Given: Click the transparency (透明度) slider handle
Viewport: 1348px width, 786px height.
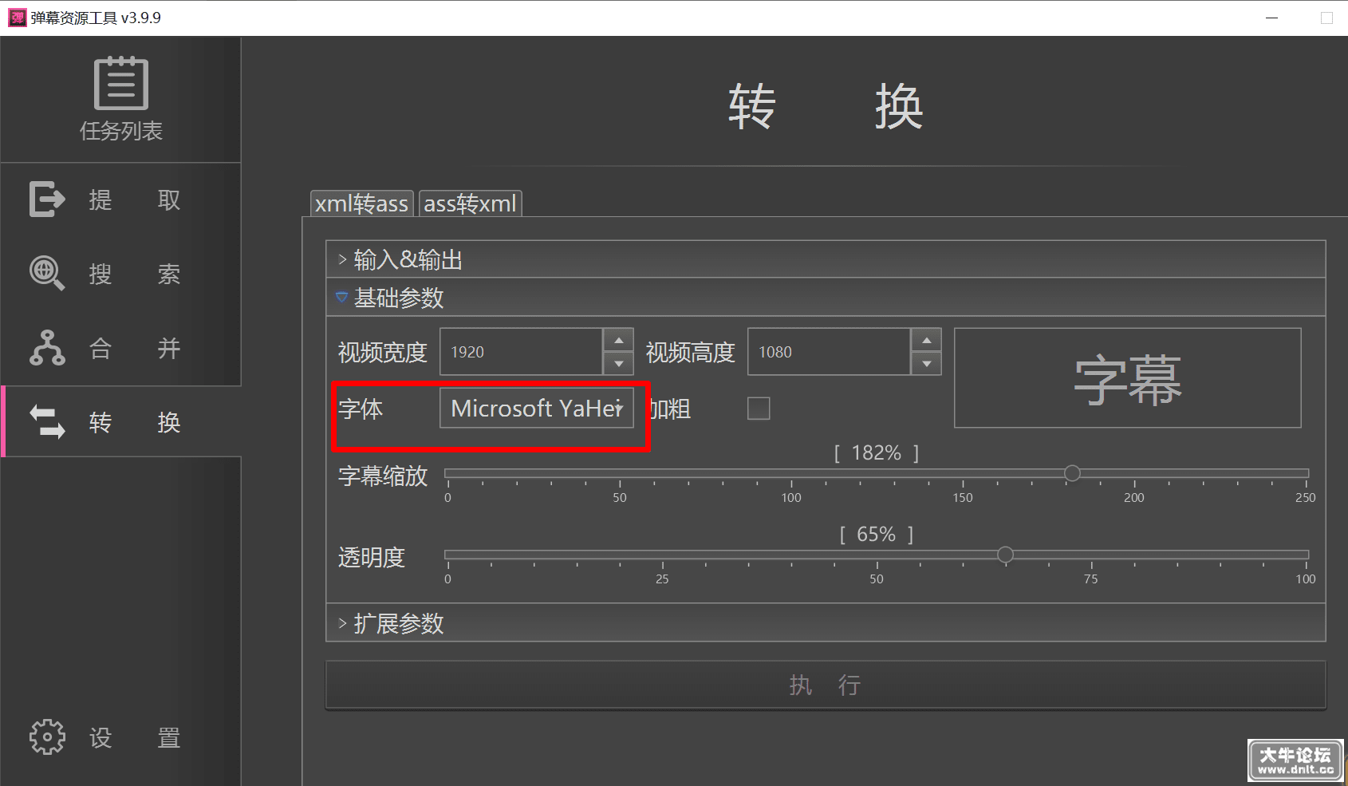Looking at the screenshot, I should click(x=1005, y=555).
